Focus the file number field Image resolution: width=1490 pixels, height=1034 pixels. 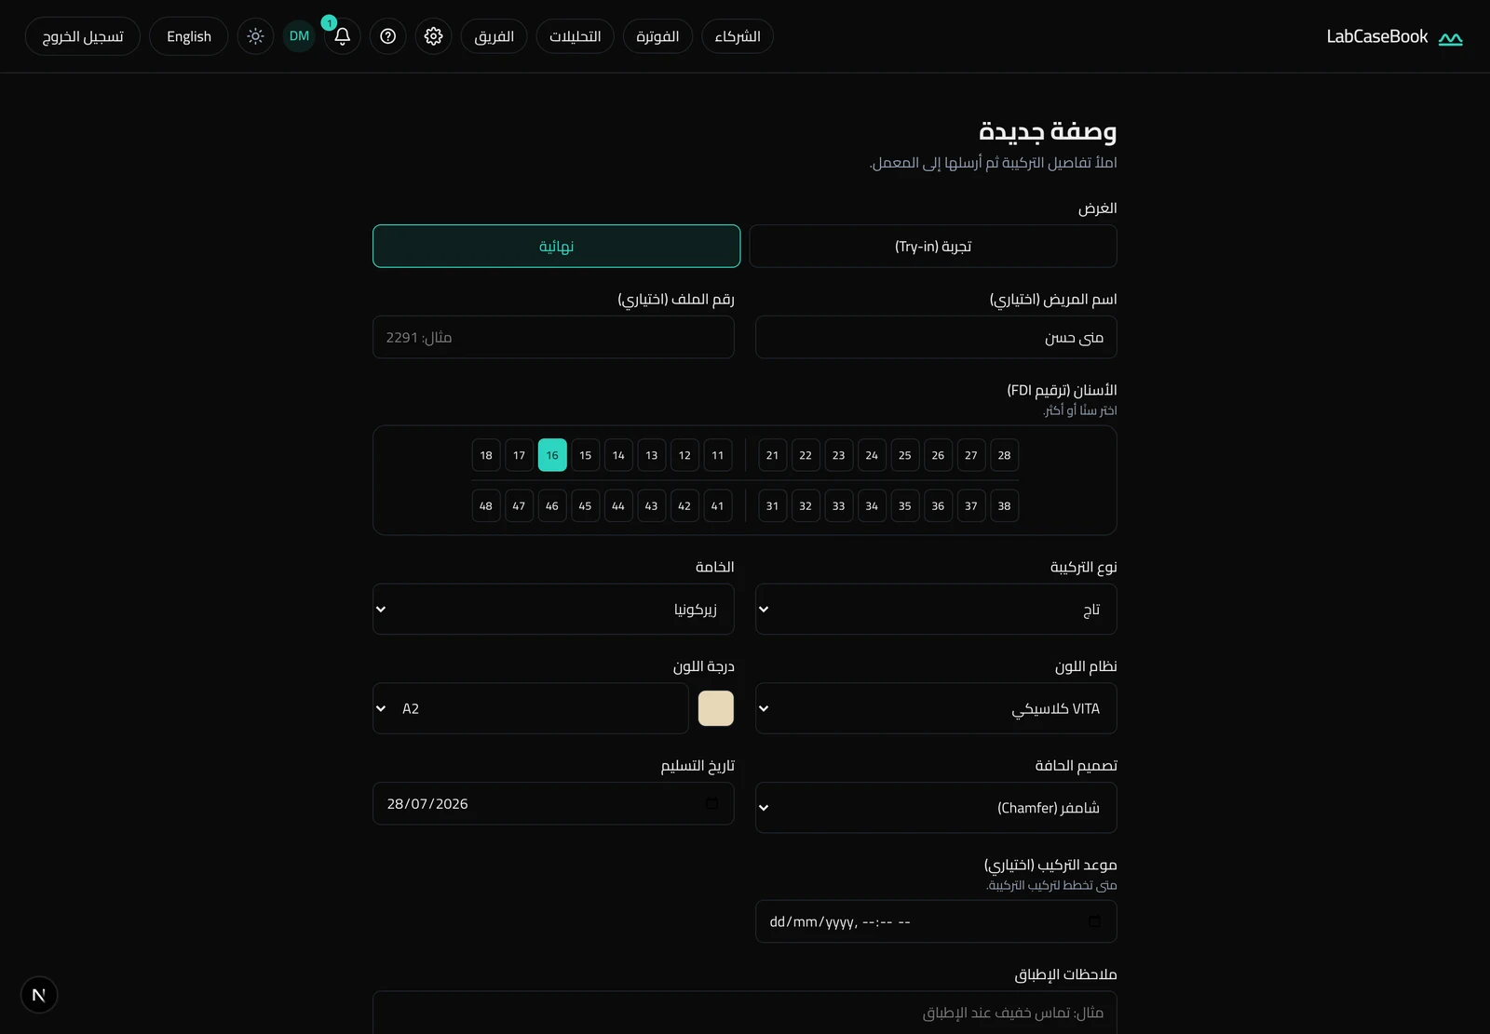tap(553, 337)
